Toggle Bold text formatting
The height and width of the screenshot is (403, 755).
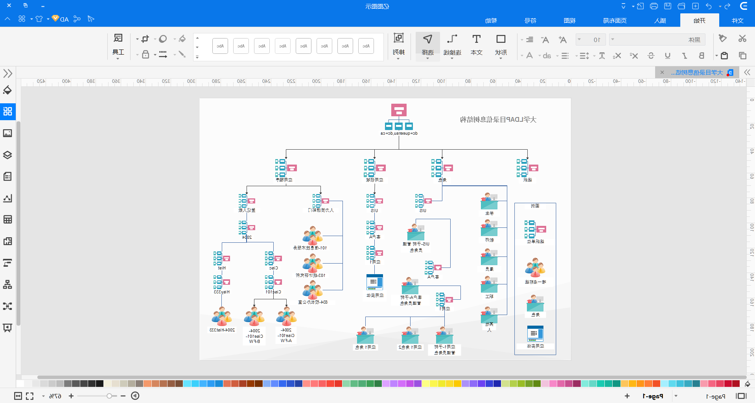[x=702, y=56]
